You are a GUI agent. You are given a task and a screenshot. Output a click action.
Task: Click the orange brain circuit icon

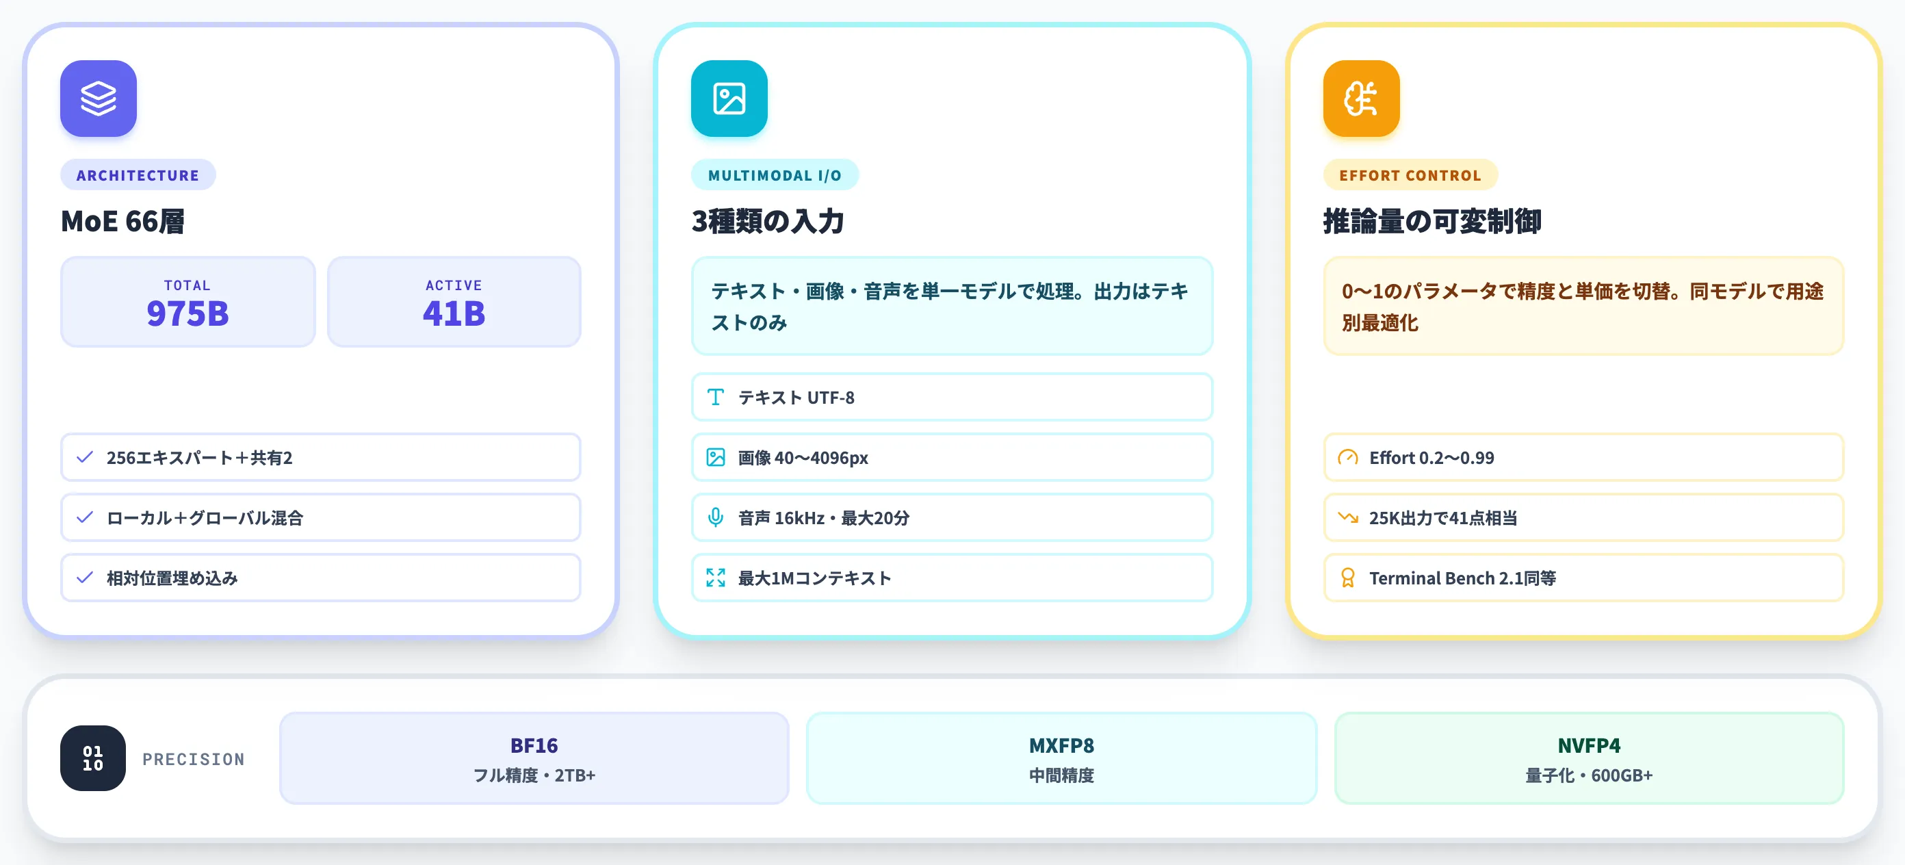point(1362,99)
